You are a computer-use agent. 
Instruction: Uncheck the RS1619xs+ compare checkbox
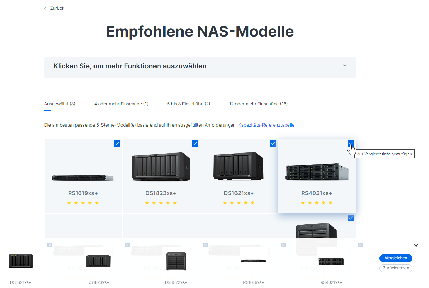[117, 143]
